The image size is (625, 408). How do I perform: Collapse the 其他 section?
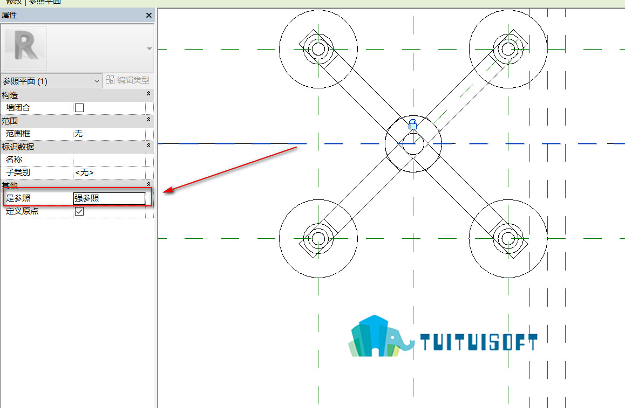148,184
